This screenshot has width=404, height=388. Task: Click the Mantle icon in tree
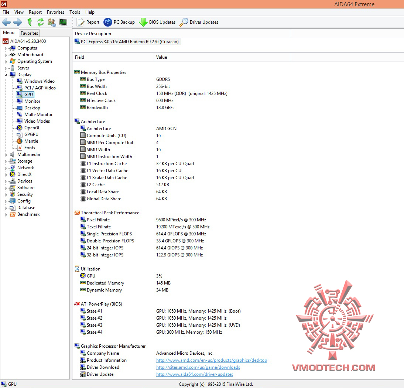click(x=20, y=141)
